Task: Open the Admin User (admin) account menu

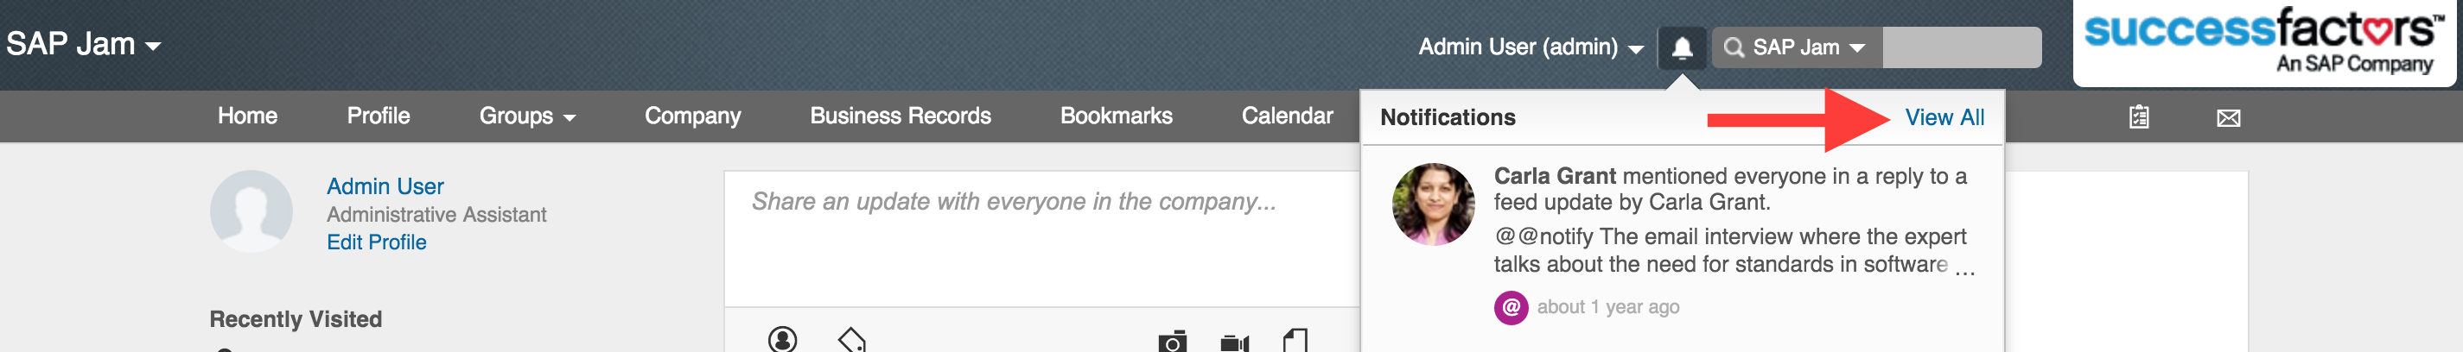Action: point(1530,47)
